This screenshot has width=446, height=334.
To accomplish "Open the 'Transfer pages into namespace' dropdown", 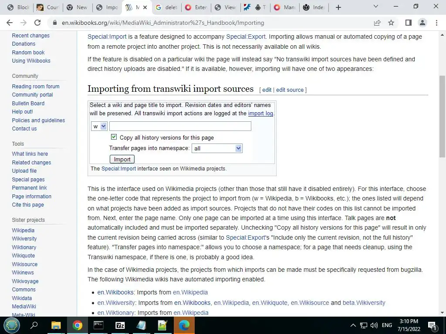I will click(217, 148).
